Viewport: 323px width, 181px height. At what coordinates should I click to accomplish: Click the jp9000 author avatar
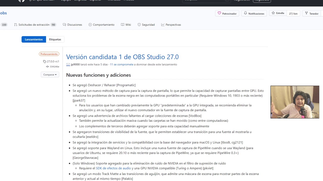[68, 65]
